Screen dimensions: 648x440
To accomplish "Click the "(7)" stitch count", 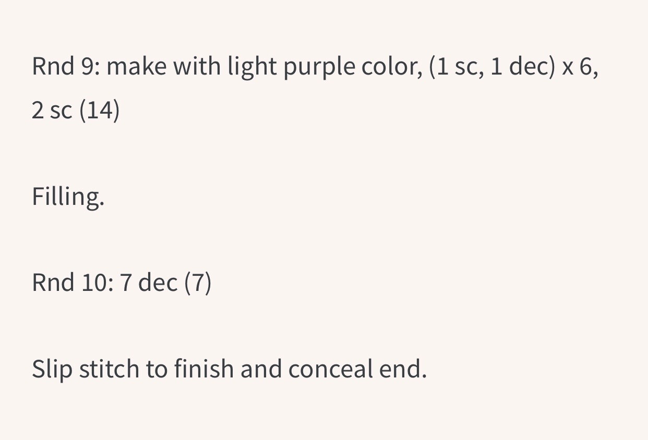I will pyautogui.click(x=198, y=283).
